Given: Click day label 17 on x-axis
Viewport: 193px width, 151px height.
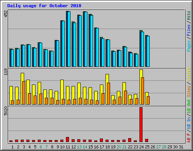Looking at the screenshot, I should (102, 147).
